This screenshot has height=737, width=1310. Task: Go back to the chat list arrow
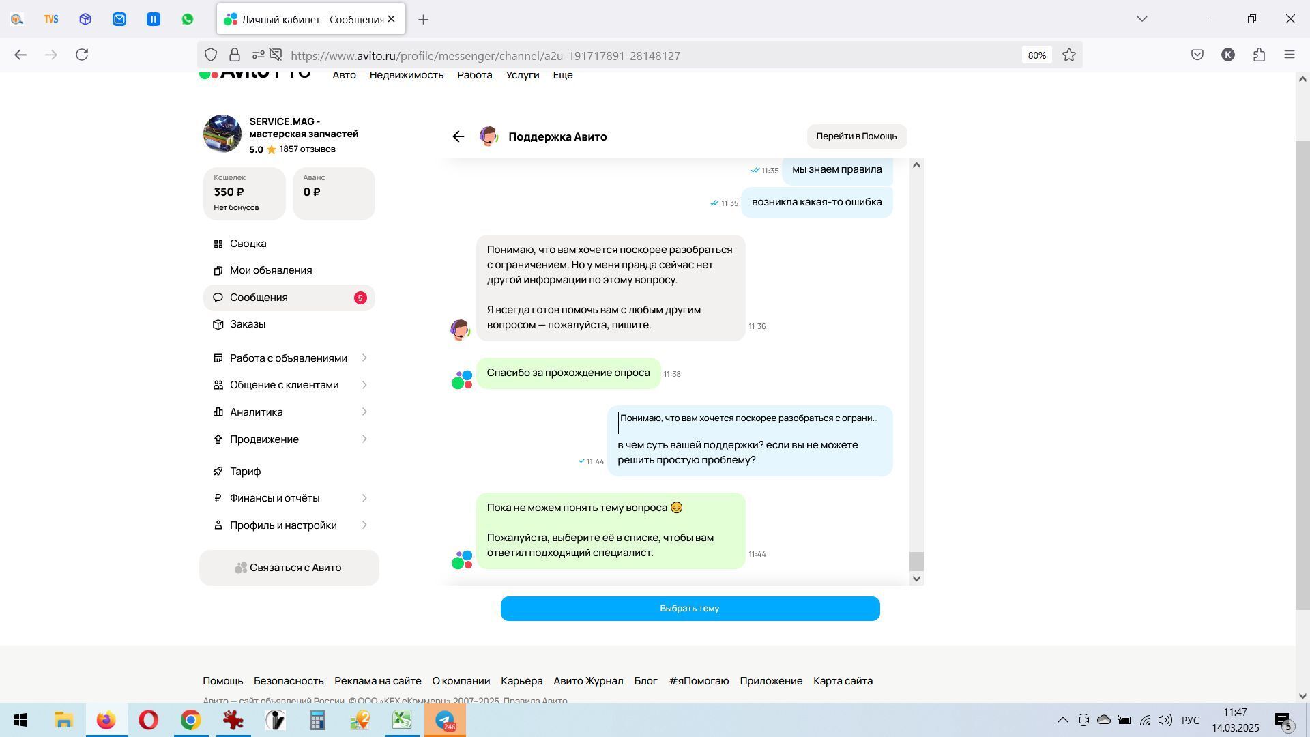click(458, 136)
